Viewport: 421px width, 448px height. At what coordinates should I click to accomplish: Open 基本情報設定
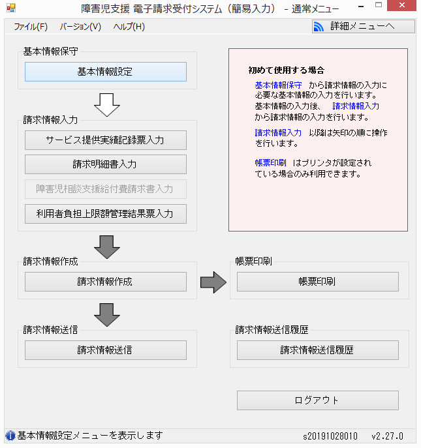tap(106, 72)
